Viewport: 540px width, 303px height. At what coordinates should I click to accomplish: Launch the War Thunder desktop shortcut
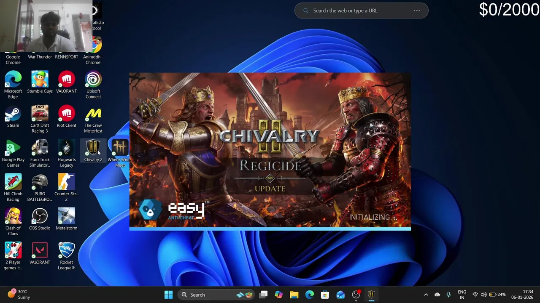(40, 57)
